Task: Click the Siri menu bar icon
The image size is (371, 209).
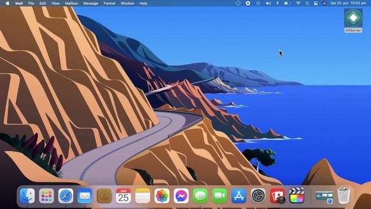Action: 324,3
